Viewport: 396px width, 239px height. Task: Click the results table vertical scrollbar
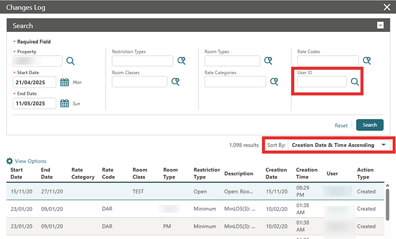click(x=388, y=204)
